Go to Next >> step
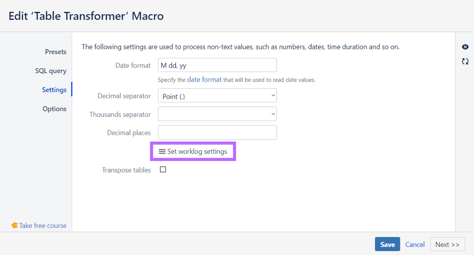 (447, 244)
